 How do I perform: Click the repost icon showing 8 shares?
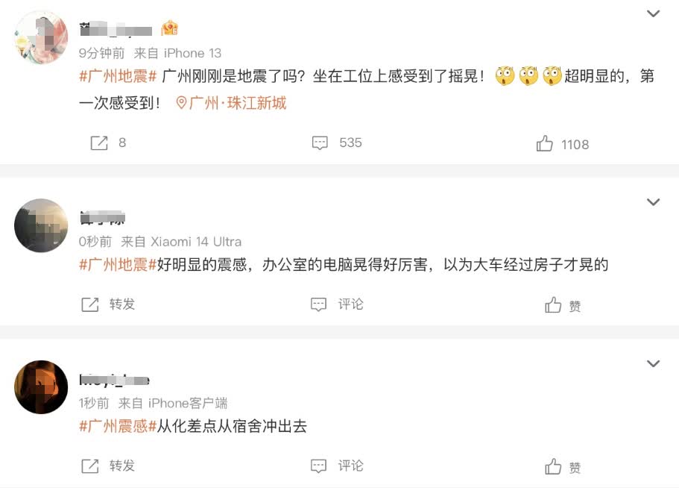99,143
